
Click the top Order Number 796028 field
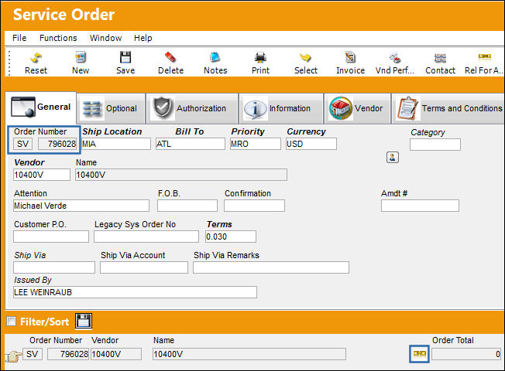tap(57, 144)
